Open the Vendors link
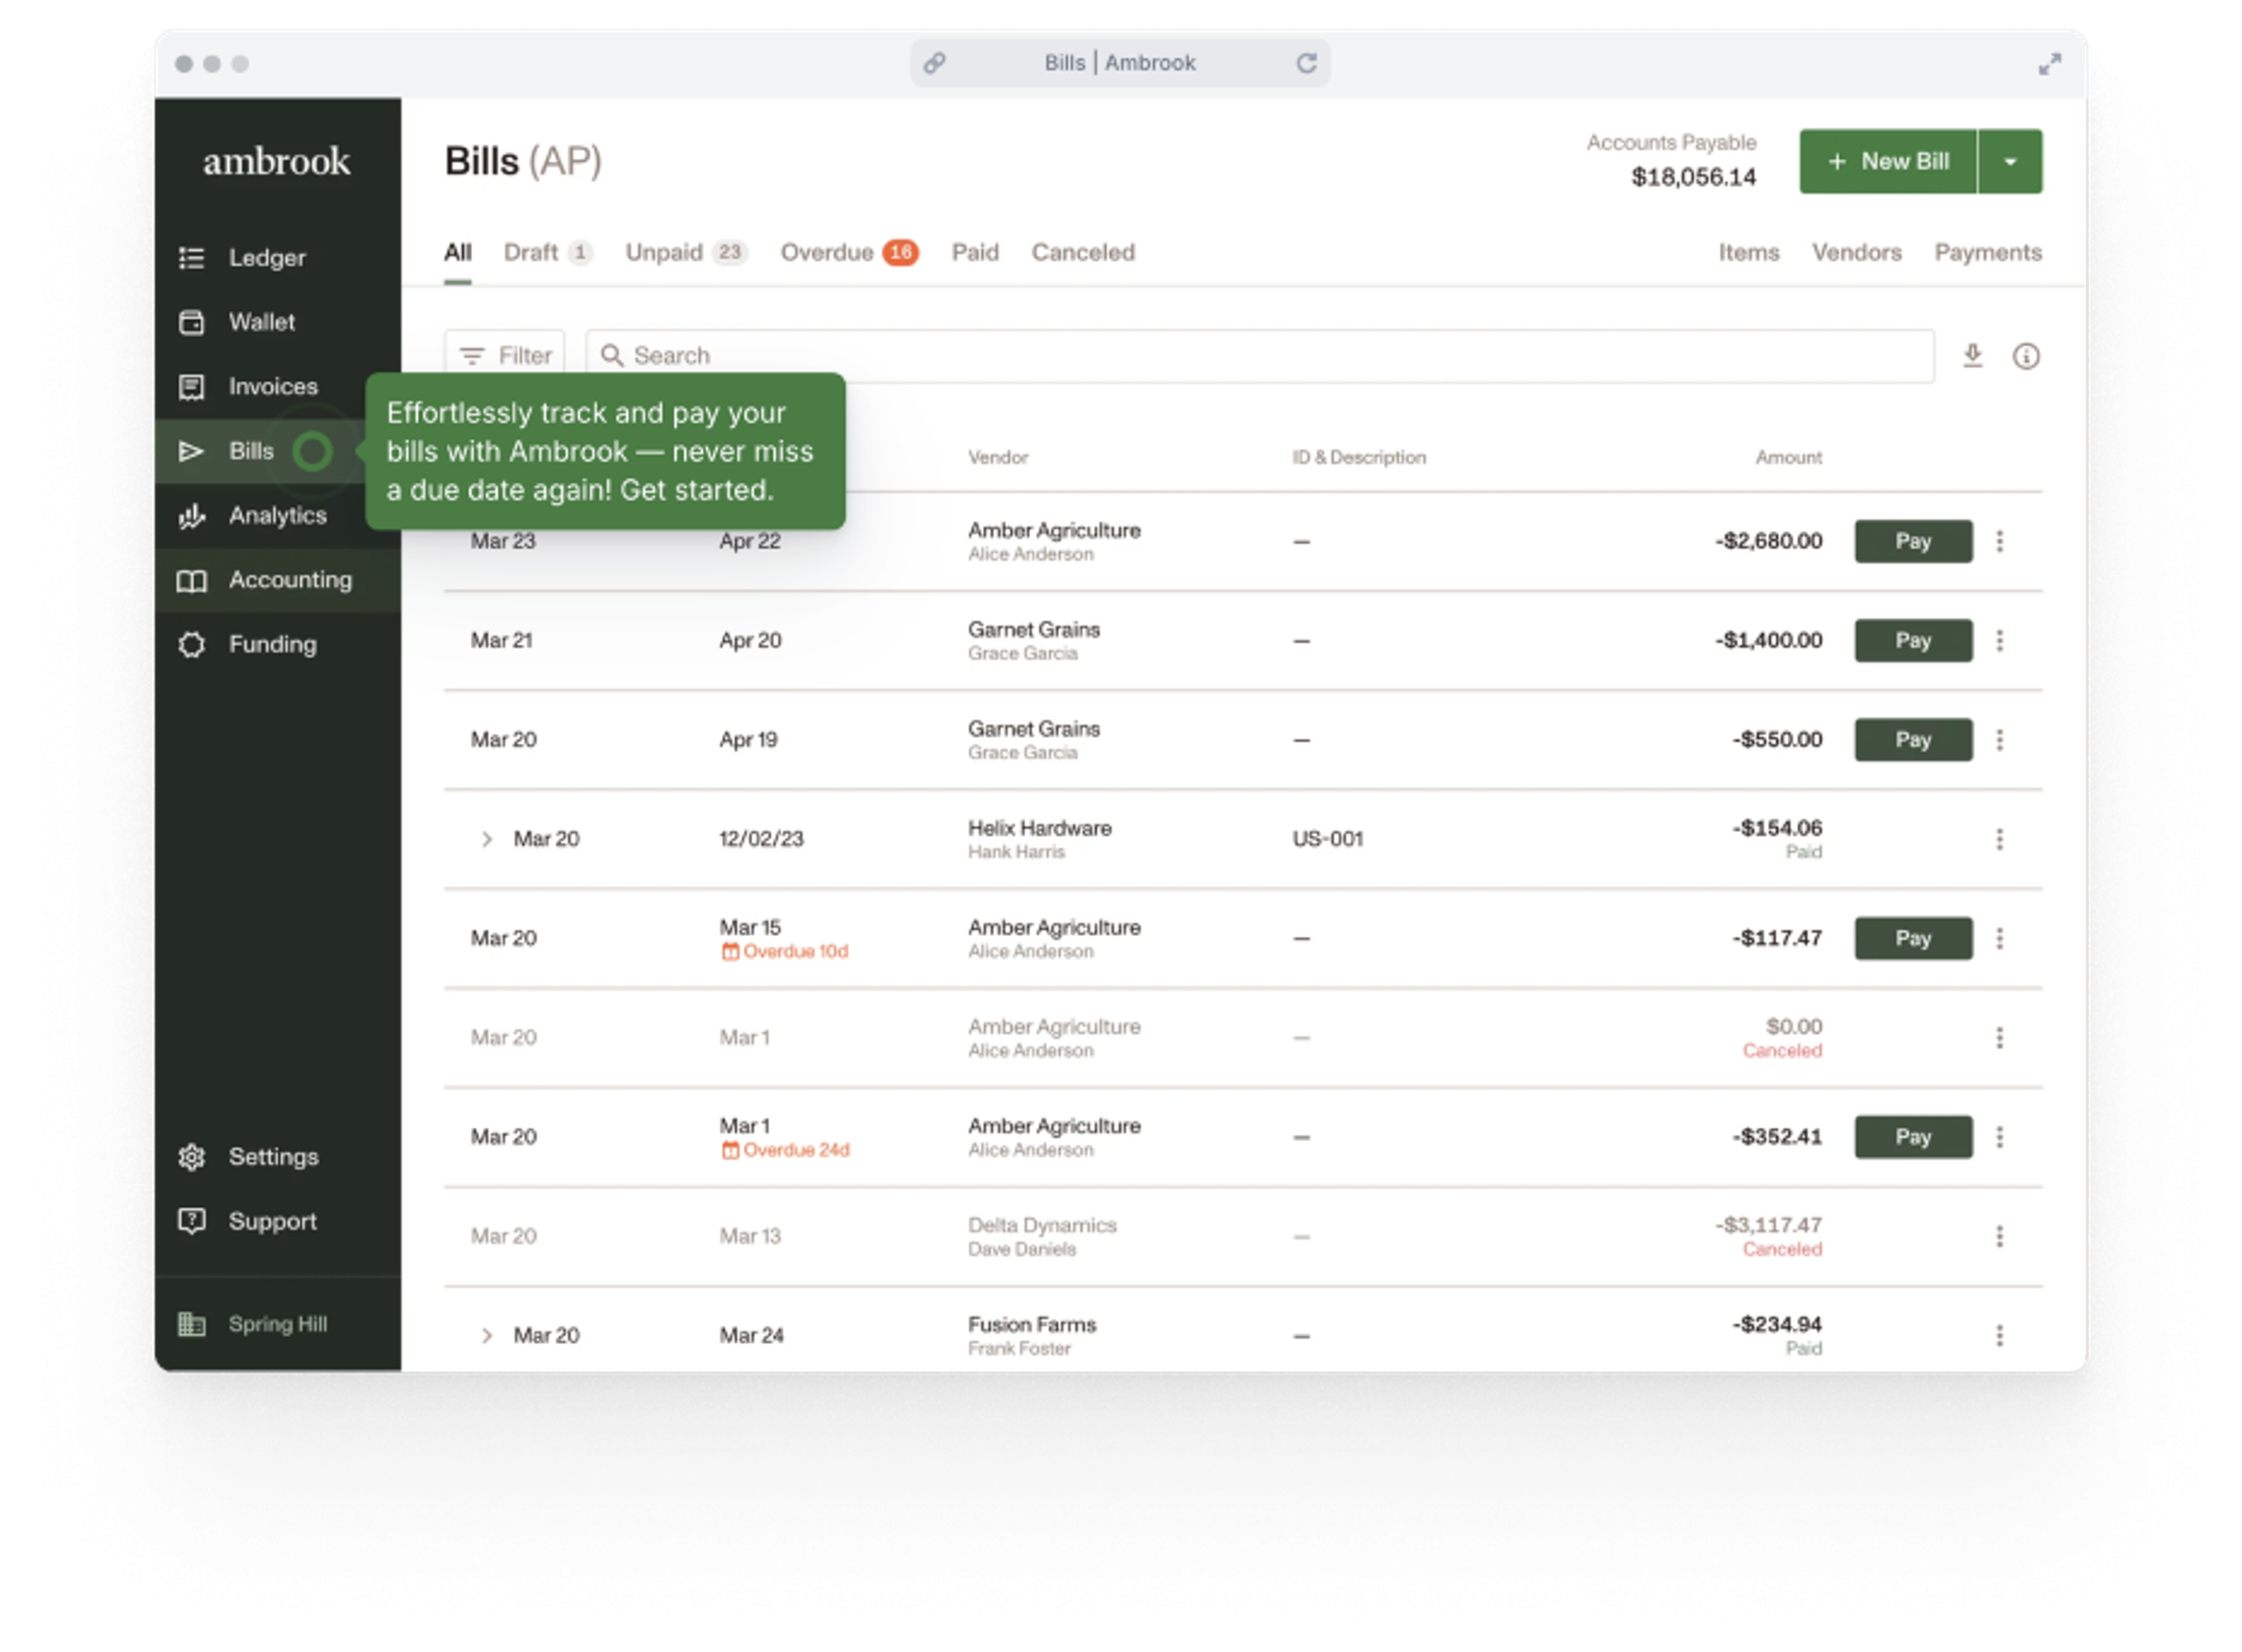2242x1652 pixels. pos(1856,253)
